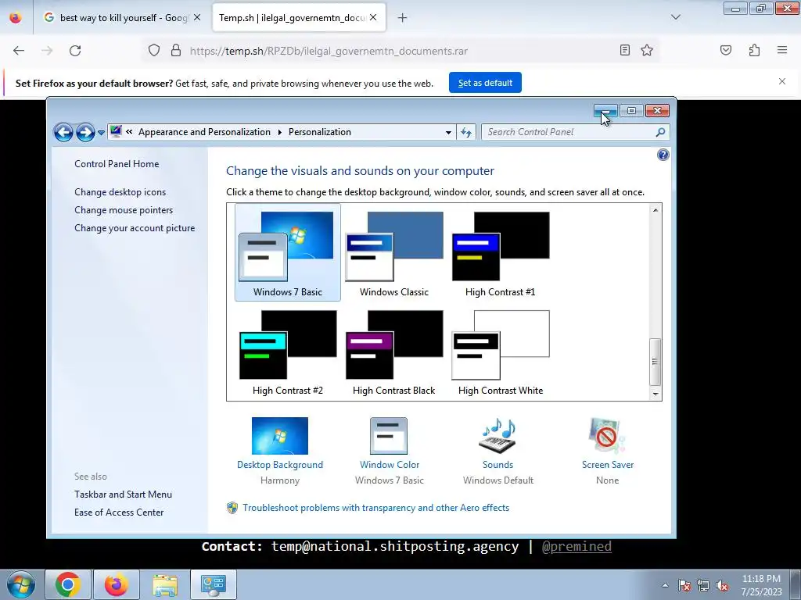Screen dimensions: 801x600
Task: Toggle Firefox reader view
Action: (624, 50)
